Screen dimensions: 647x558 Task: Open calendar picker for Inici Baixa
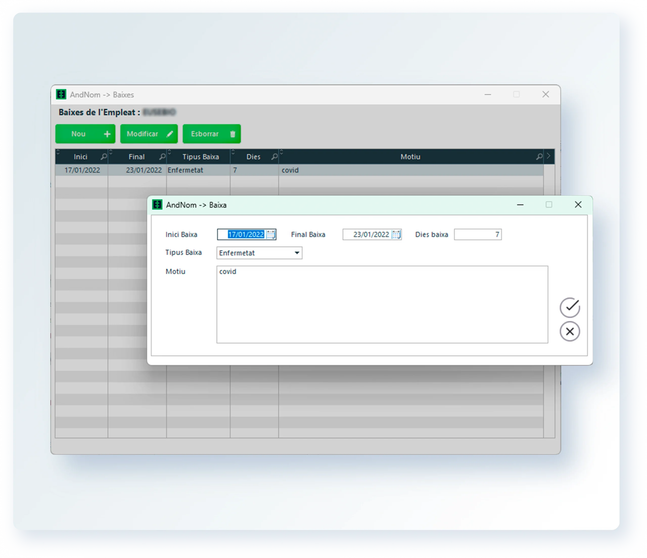[271, 234]
